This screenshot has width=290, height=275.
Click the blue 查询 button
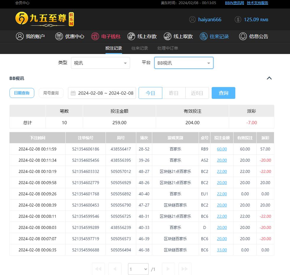(223, 93)
